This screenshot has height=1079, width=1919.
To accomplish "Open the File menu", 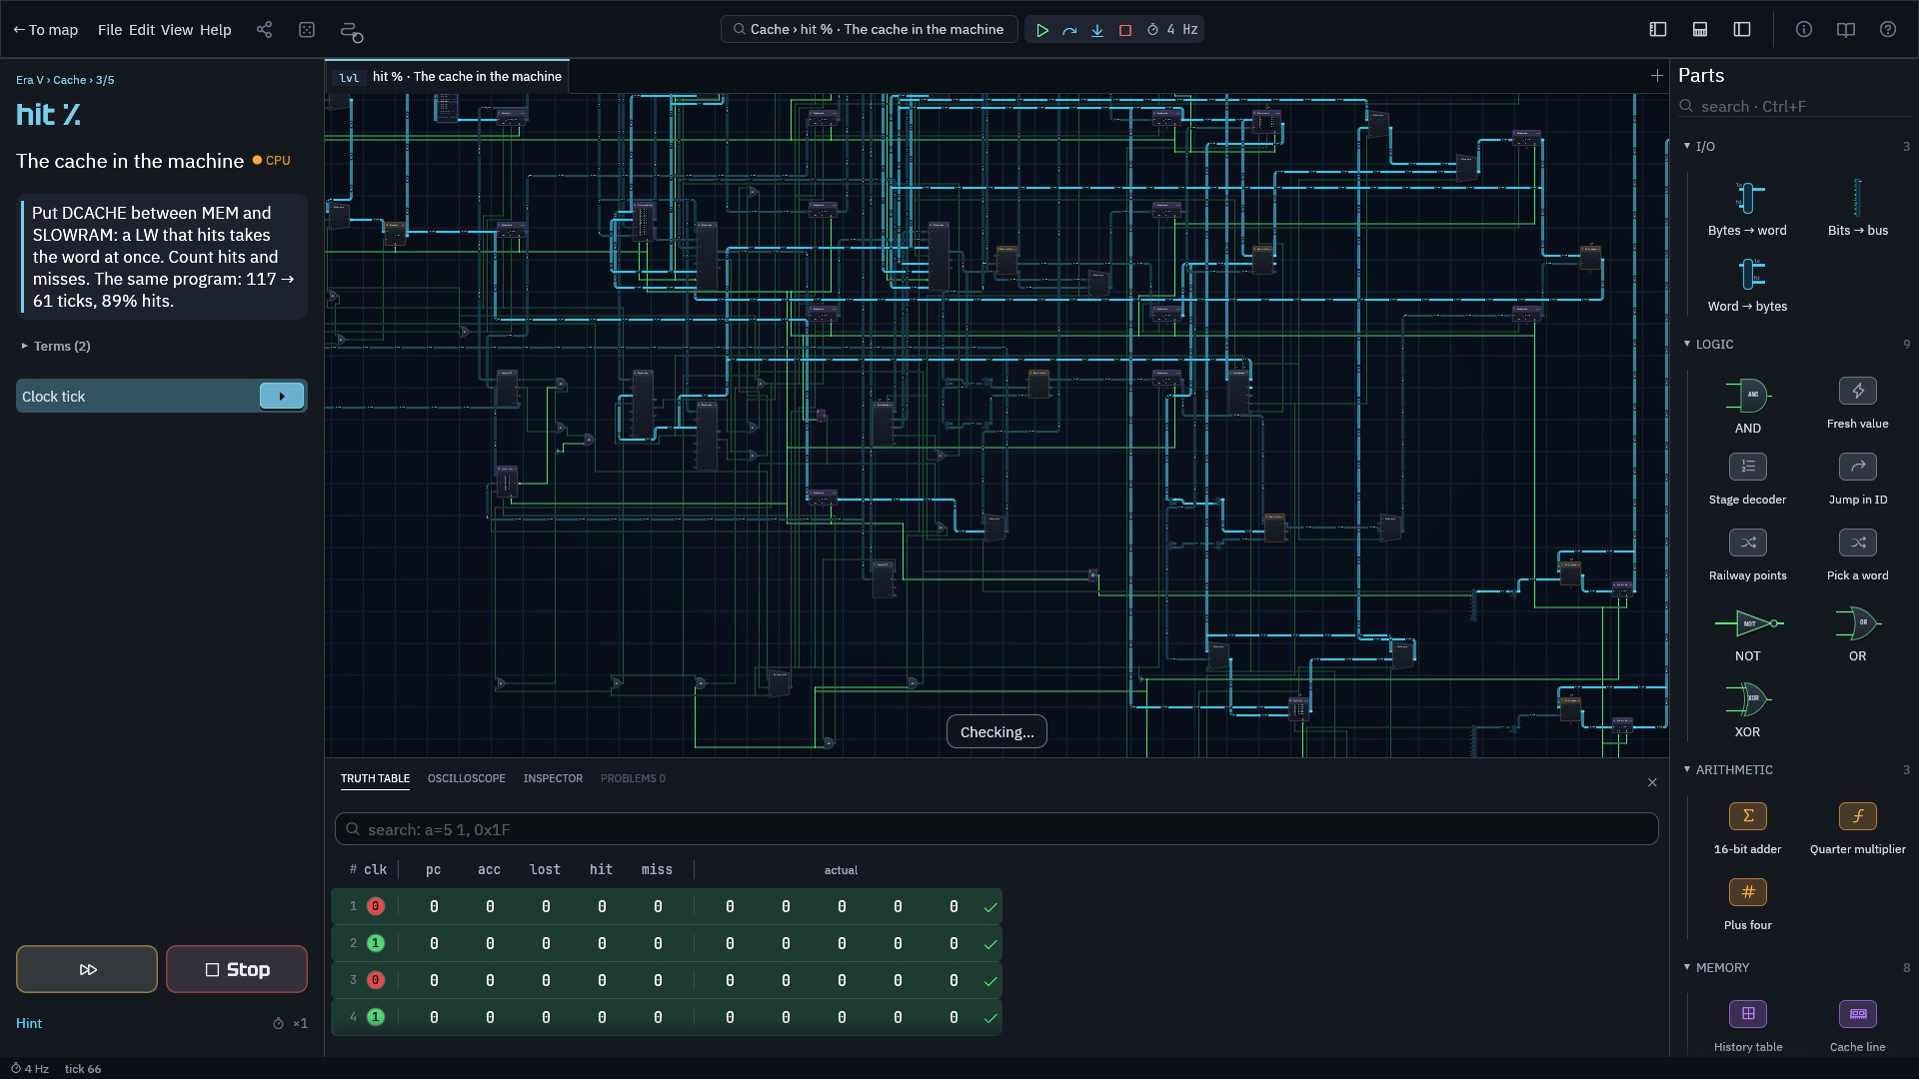I will [110, 30].
